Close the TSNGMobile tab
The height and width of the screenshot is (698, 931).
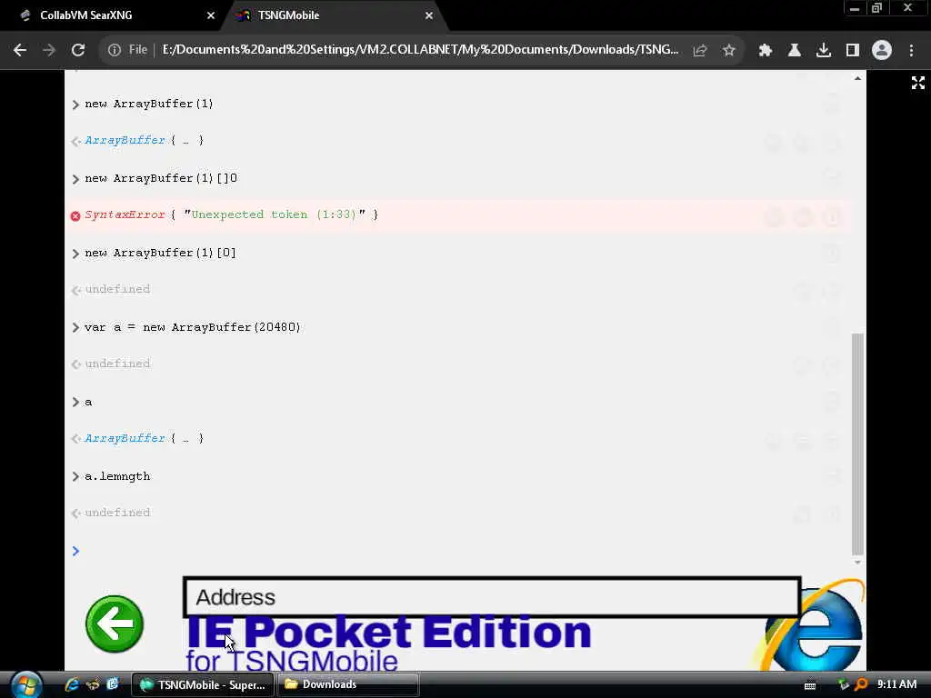[x=429, y=15]
